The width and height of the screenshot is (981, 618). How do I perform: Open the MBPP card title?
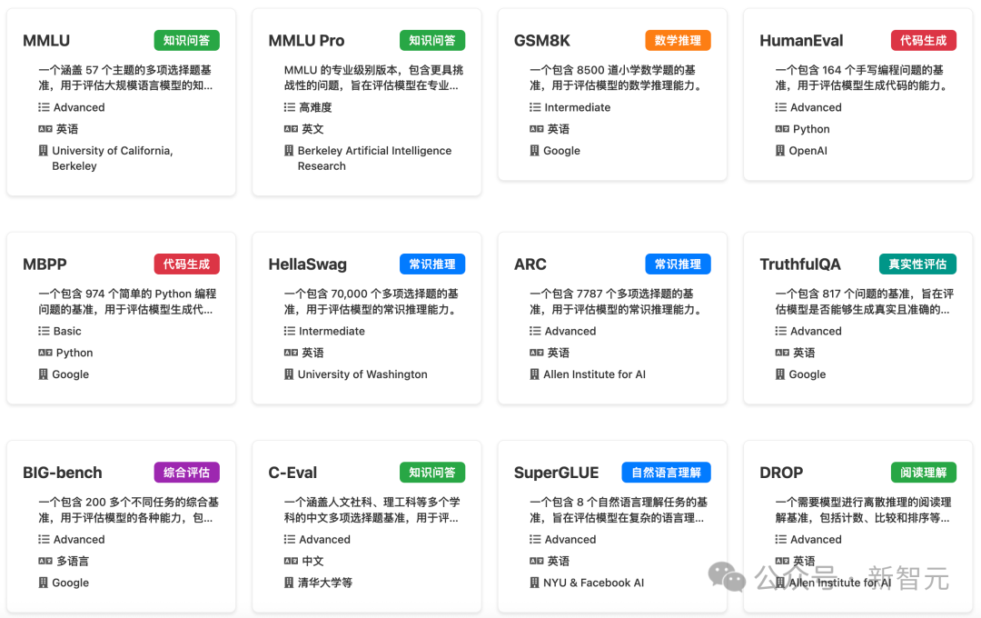[x=45, y=264]
